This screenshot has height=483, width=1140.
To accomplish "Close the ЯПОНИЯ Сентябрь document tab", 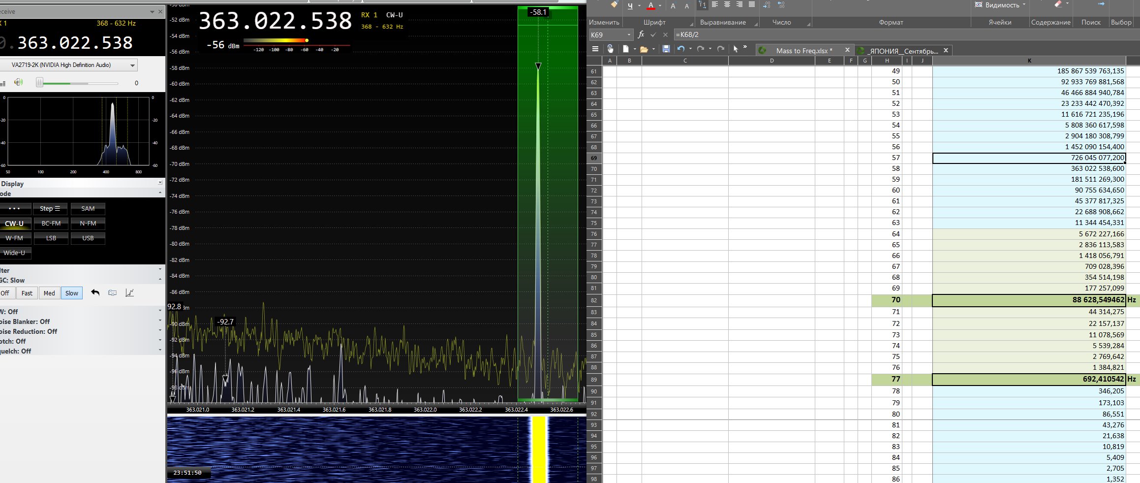I will tap(946, 50).
